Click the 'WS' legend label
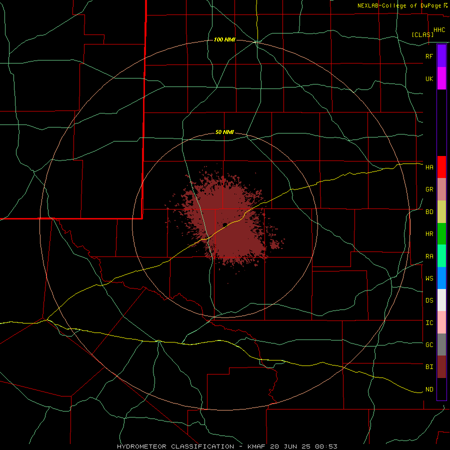The width and height of the screenshot is (450, 450). tap(429, 278)
